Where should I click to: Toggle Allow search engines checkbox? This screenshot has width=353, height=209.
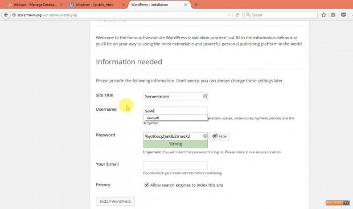pos(146,185)
